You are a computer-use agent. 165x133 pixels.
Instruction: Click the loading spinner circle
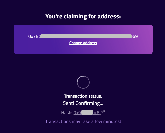tap(83, 82)
